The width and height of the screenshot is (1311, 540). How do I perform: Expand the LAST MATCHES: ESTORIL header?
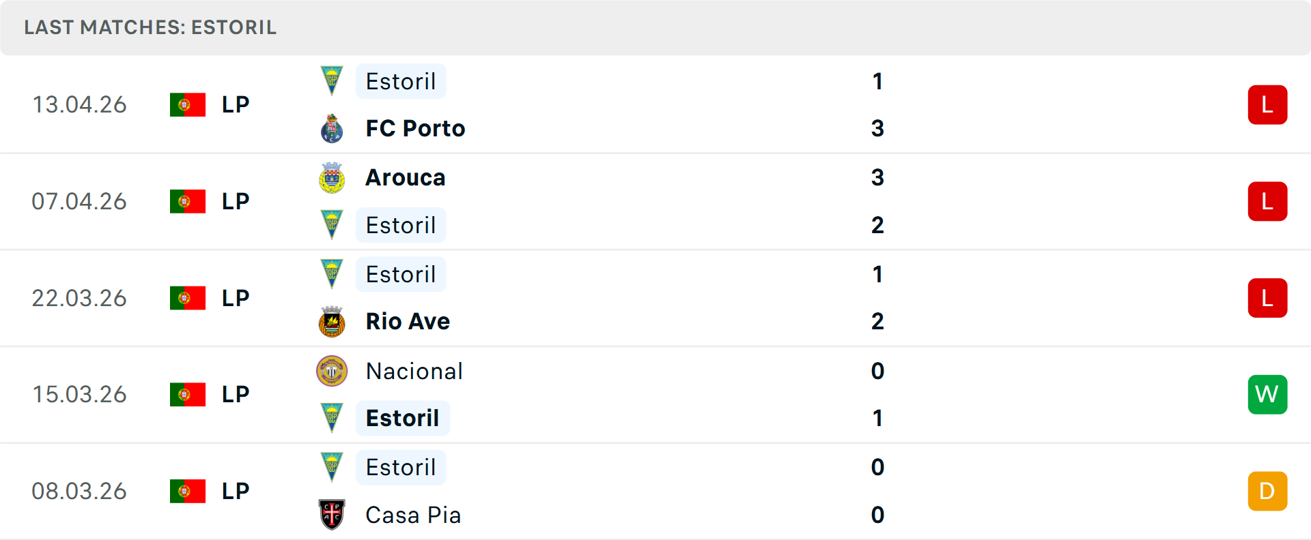tap(150, 27)
